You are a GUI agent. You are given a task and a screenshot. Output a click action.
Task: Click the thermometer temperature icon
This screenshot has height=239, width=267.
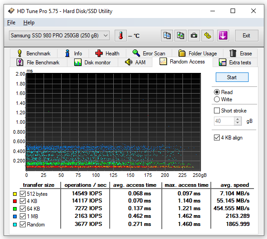click(121, 36)
